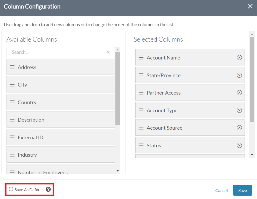Select the Country column in Available Columns
Screen dimensions: 257x199
click(x=60, y=102)
